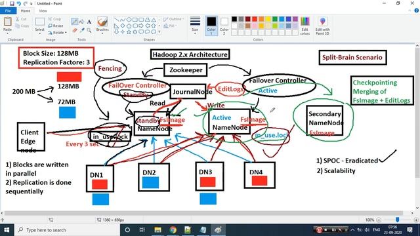420x236 pixels.
Task: Choose the Oval shape
Action: (129, 20)
